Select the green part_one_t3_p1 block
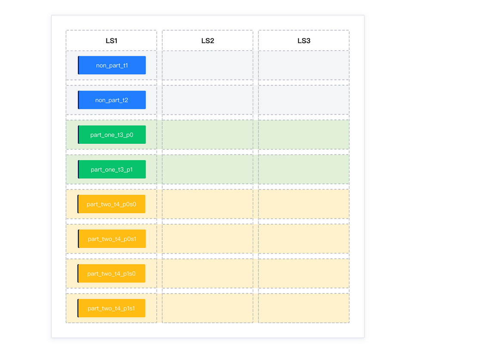The width and height of the screenshot is (496, 353). coord(112,170)
